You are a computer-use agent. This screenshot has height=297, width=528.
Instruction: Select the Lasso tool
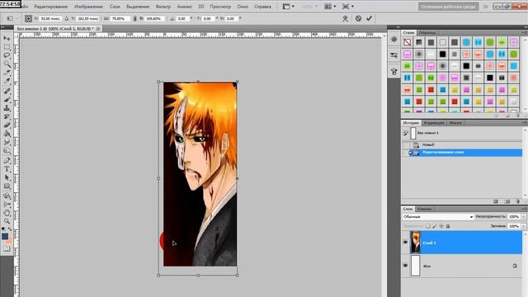pyautogui.click(x=7, y=55)
